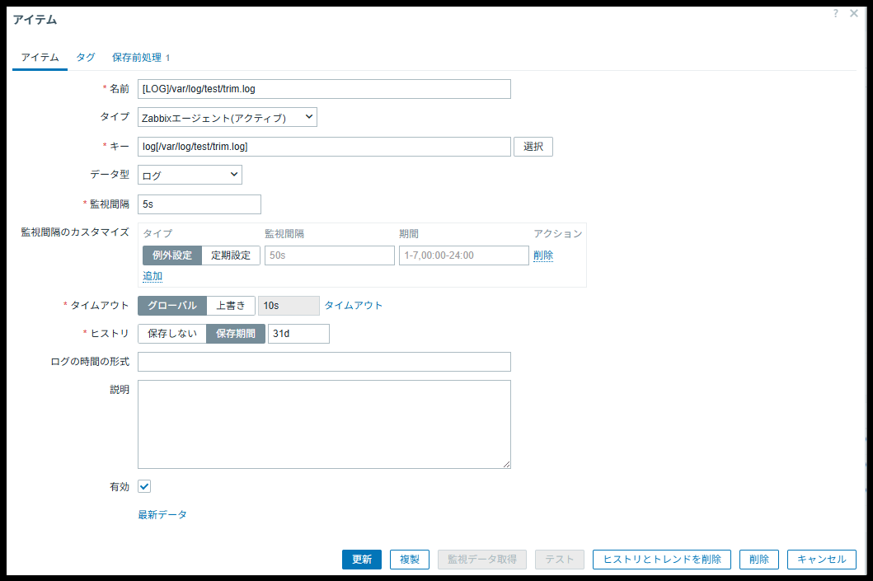
Task: Open the 保存前処理 tab
Action: coord(140,58)
